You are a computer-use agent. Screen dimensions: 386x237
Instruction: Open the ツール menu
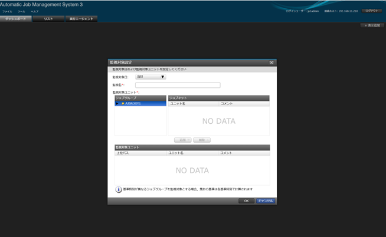click(x=21, y=11)
